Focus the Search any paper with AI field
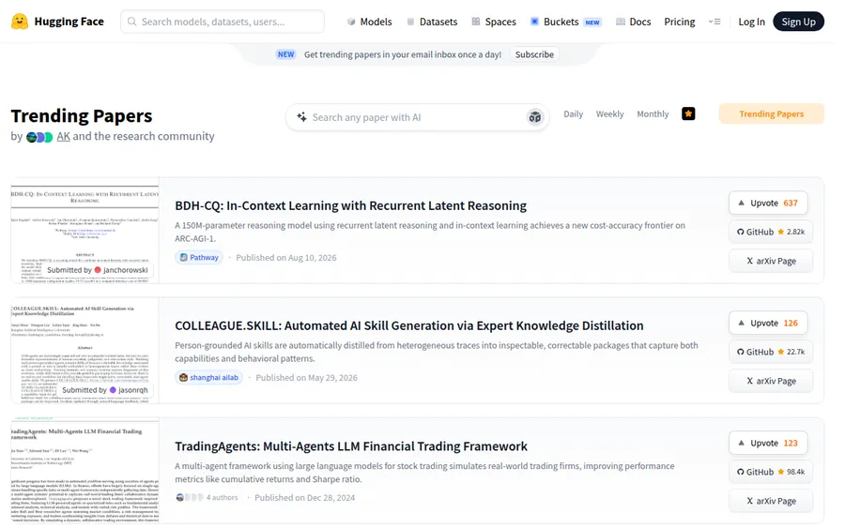The height and width of the screenshot is (528, 845). (417, 117)
